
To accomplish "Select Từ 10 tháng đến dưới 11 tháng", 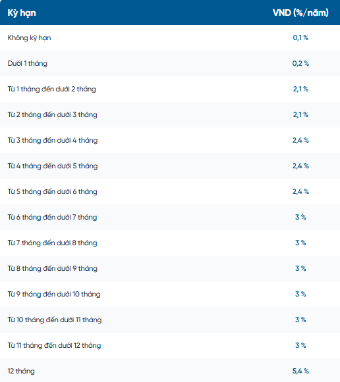I will [x=55, y=320].
